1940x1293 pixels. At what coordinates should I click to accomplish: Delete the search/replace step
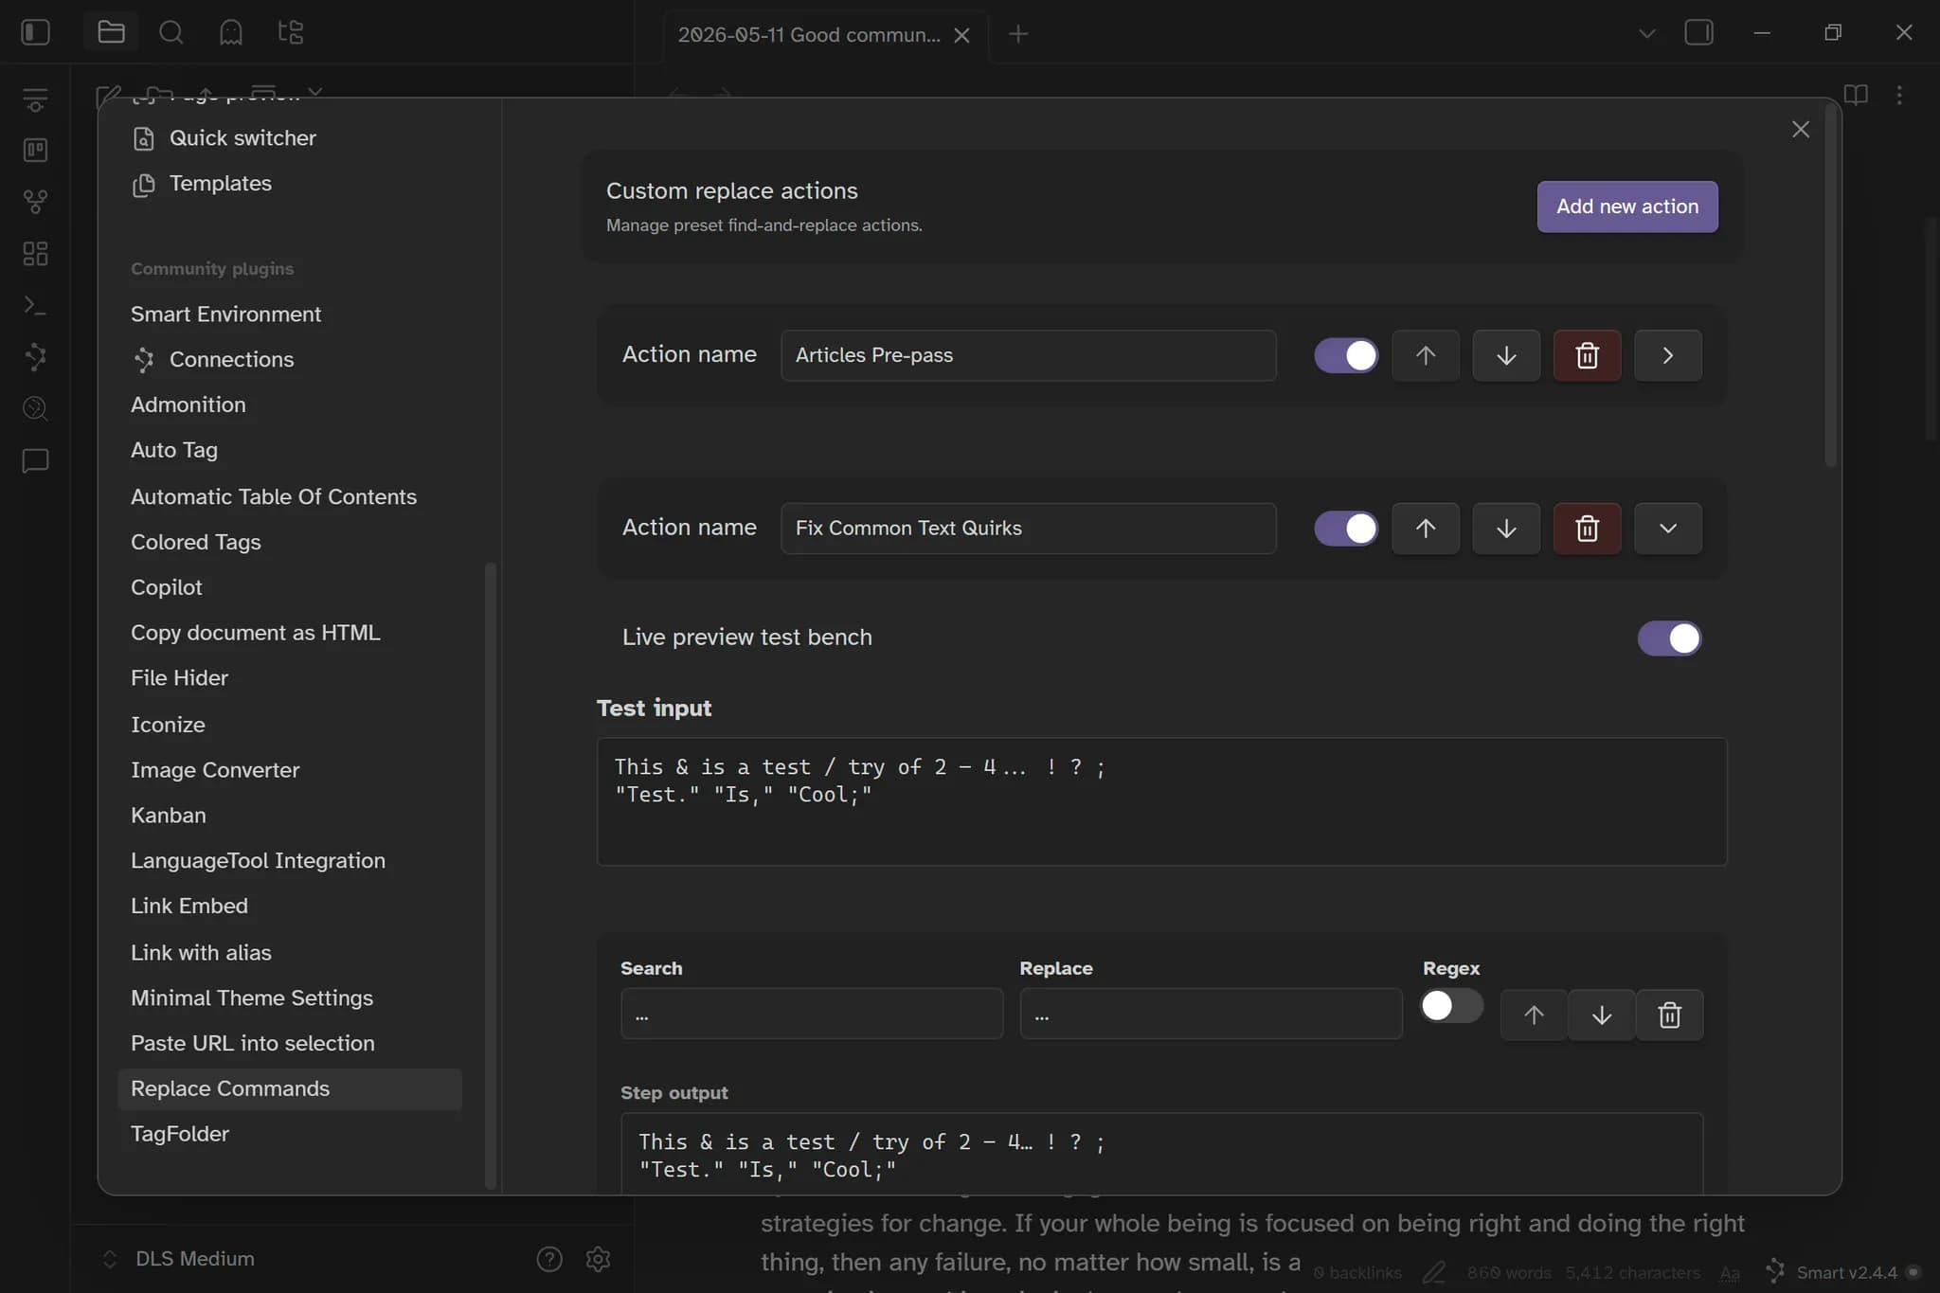tap(1669, 1015)
